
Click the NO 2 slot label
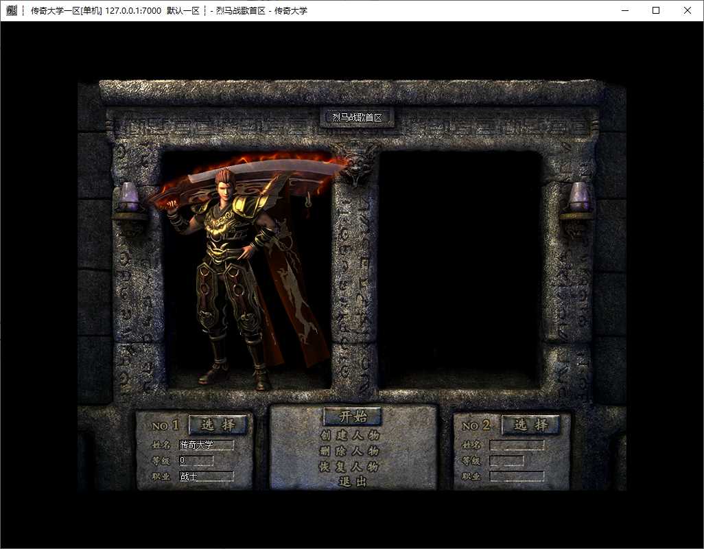pos(476,425)
